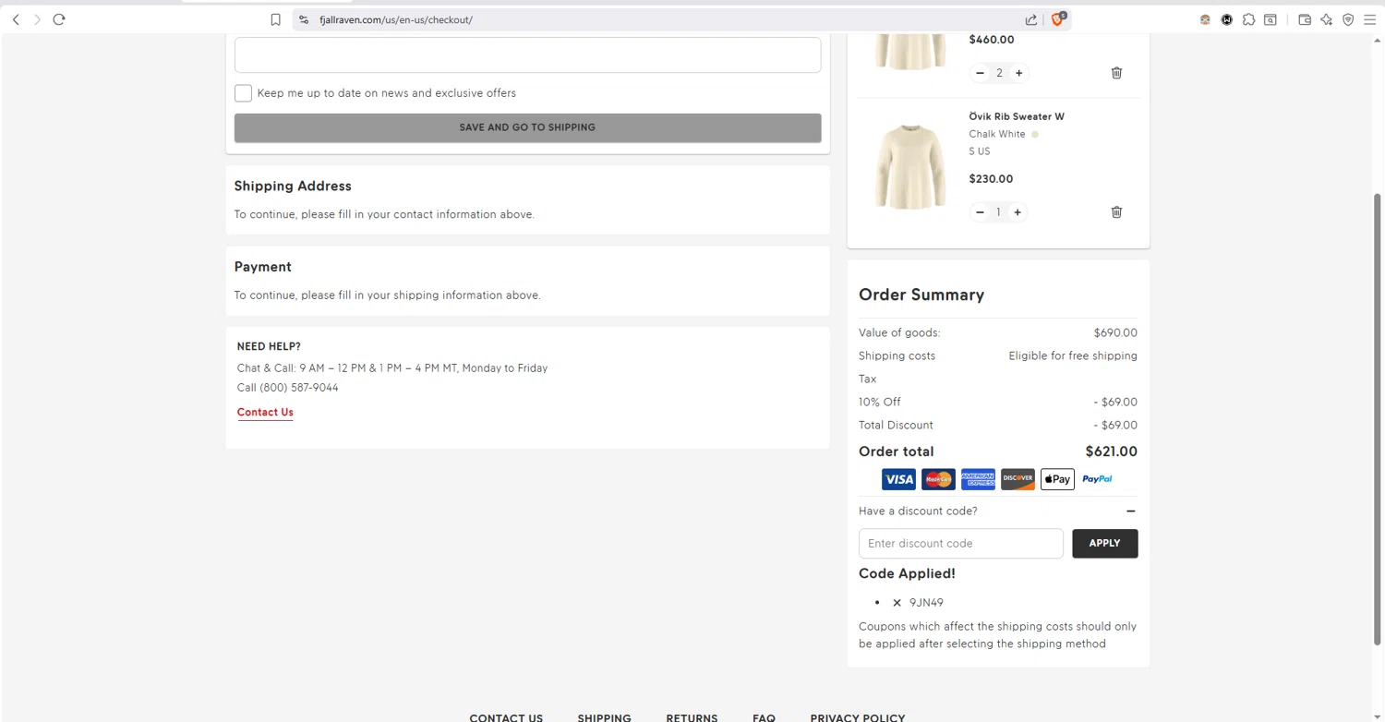This screenshot has height=722, width=1385.
Task: Click the share page icon in address bar
Action: coord(1030,19)
